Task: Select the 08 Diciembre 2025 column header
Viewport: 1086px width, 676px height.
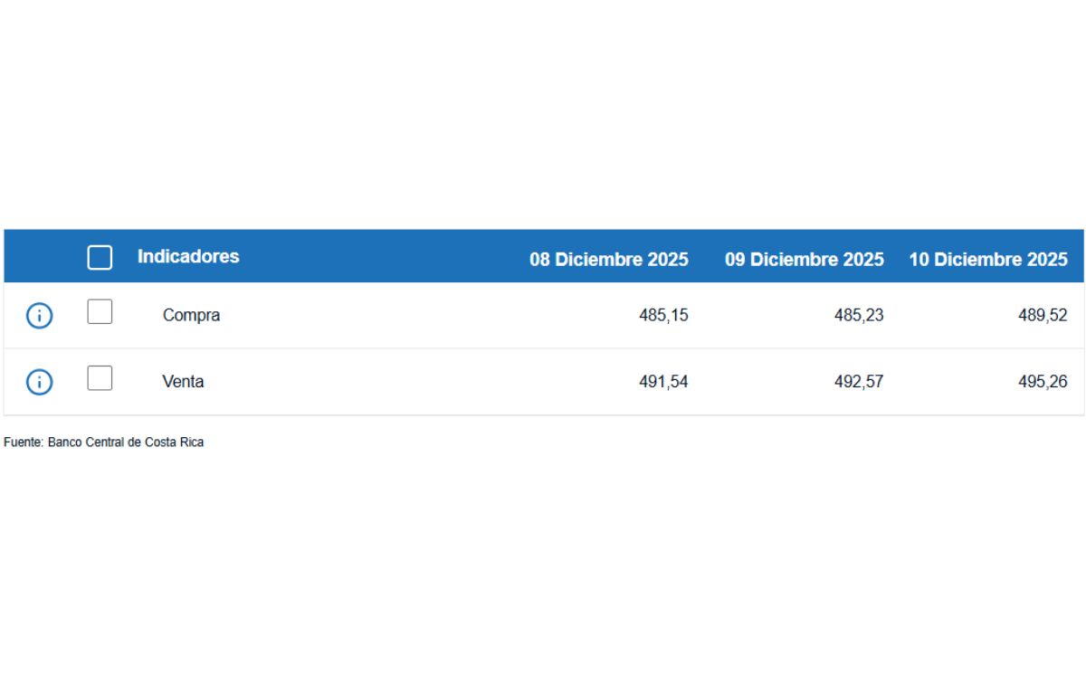Action: click(608, 260)
